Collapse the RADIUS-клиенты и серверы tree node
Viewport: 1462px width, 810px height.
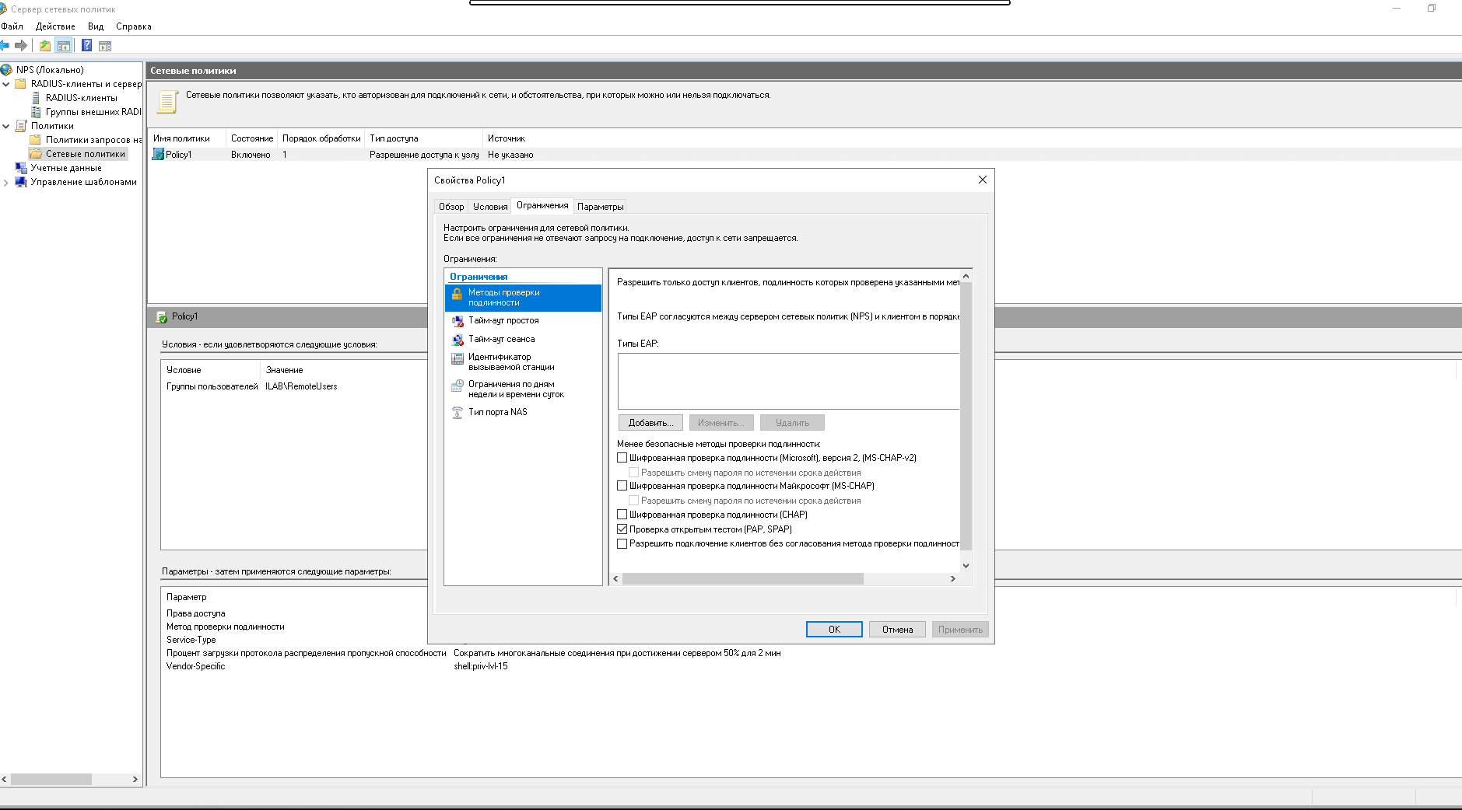point(6,84)
